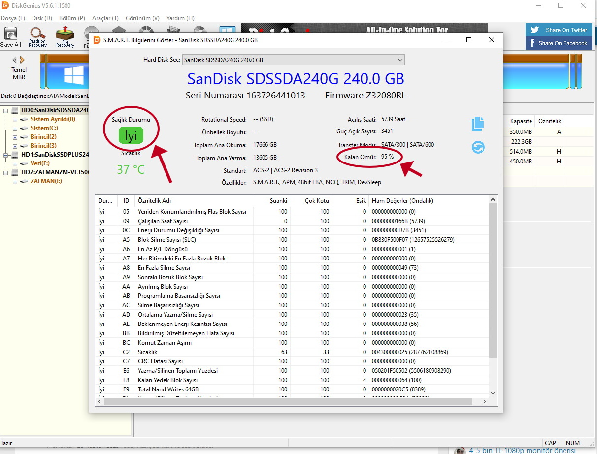Viewport: 597px width, 454px height.
Task: Collapse the HD0:SanDiskSDSSDA240 tree node
Action: click(x=6, y=111)
